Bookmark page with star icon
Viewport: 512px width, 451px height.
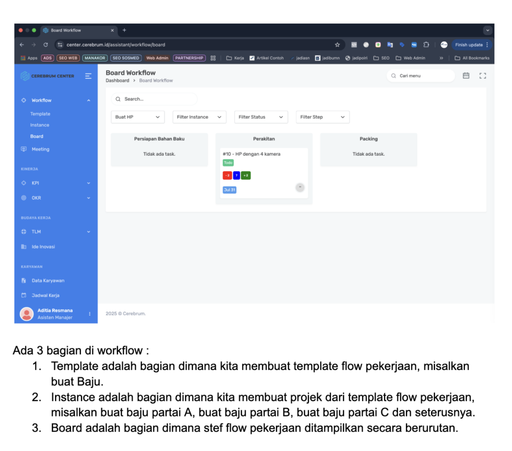(337, 45)
